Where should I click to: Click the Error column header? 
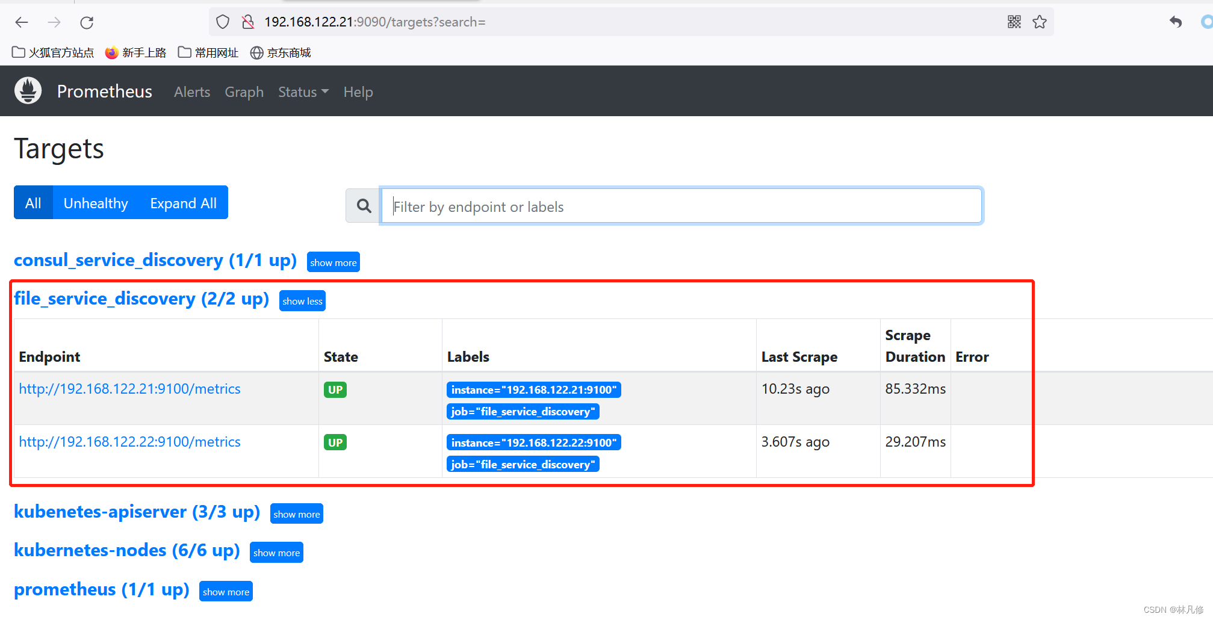pyautogui.click(x=972, y=357)
